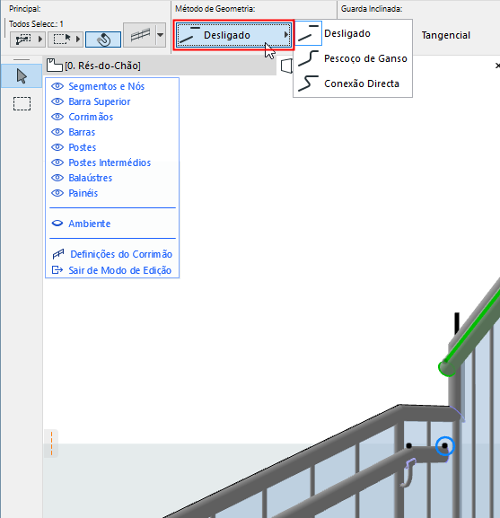Expand the railing tool dropdown arrow

tap(161, 35)
